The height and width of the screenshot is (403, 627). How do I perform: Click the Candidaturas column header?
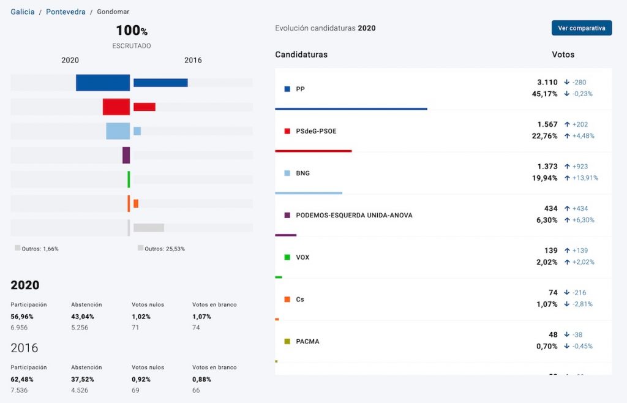coord(301,55)
